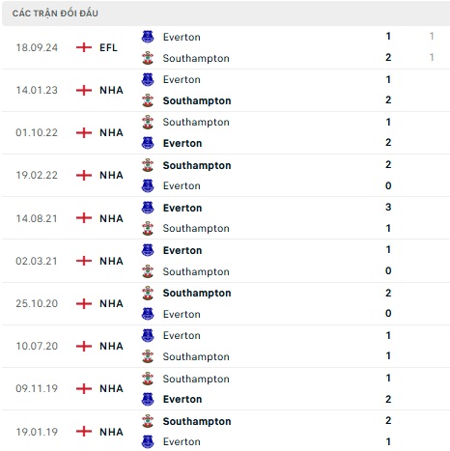
Task: Click Southampton crest in 02.03.21 match
Action: [148, 271]
